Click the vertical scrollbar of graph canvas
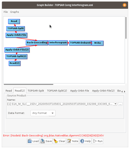Viewport: 130px width, 149px height. pyautogui.click(x=126, y=28)
